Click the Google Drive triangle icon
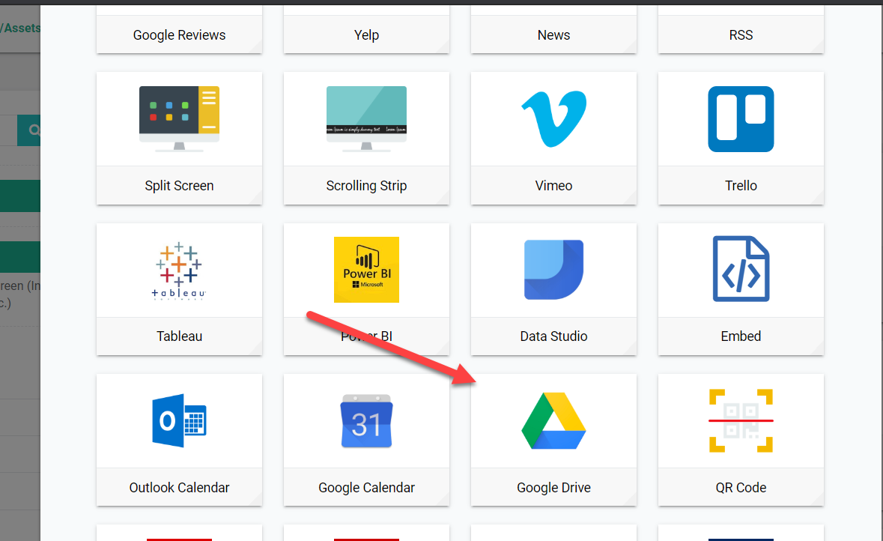The width and height of the screenshot is (883, 541). (554, 420)
